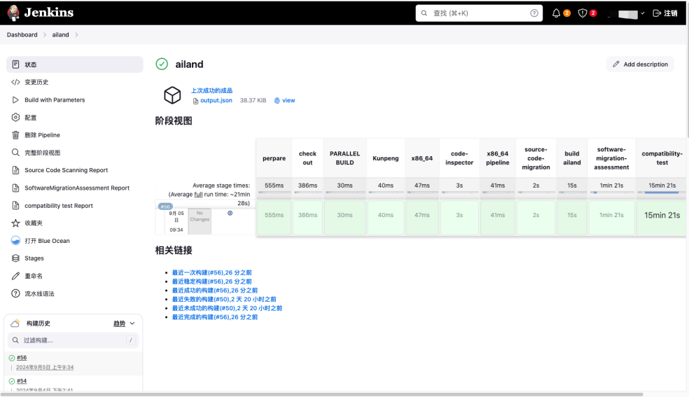Open the output.json artifact link
This screenshot has height=397, width=689.
pos(216,101)
